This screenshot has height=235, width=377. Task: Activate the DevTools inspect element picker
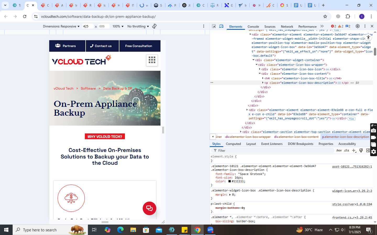(214, 26)
